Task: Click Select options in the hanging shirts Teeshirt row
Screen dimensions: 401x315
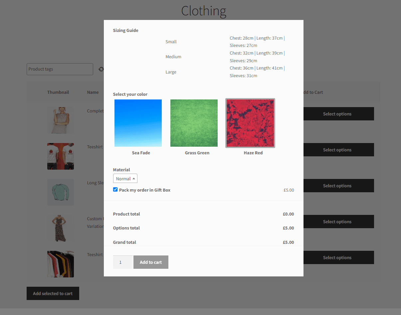Action: click(x=337, y=257)
